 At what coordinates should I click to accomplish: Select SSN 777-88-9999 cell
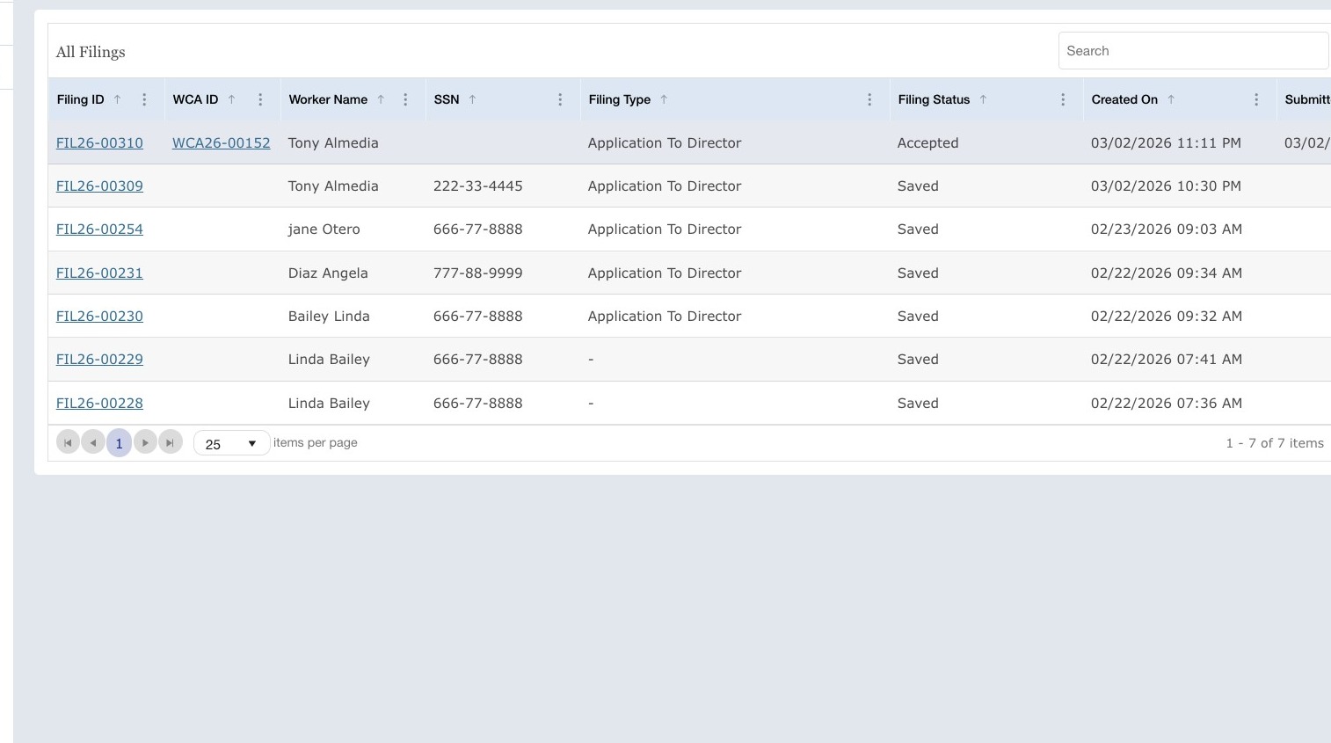click(477, 273)
